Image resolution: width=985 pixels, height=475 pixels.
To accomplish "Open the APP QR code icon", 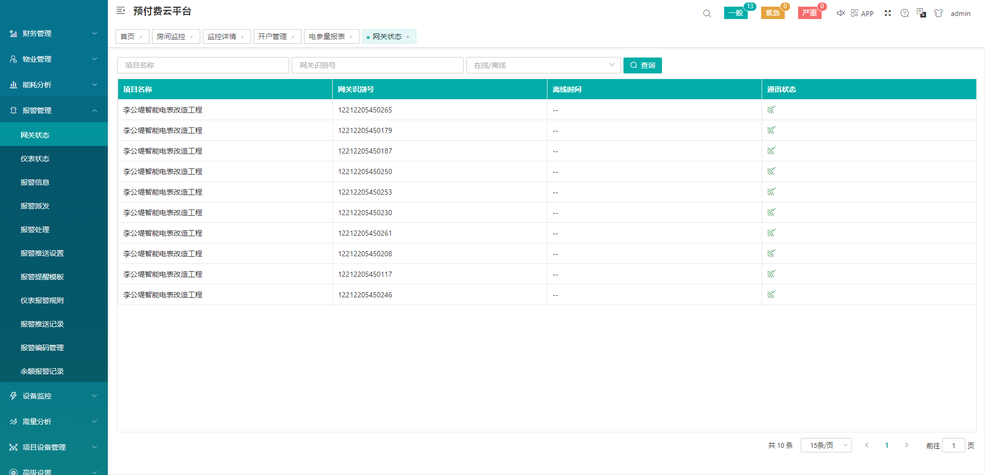I will (x=855, y=13).
